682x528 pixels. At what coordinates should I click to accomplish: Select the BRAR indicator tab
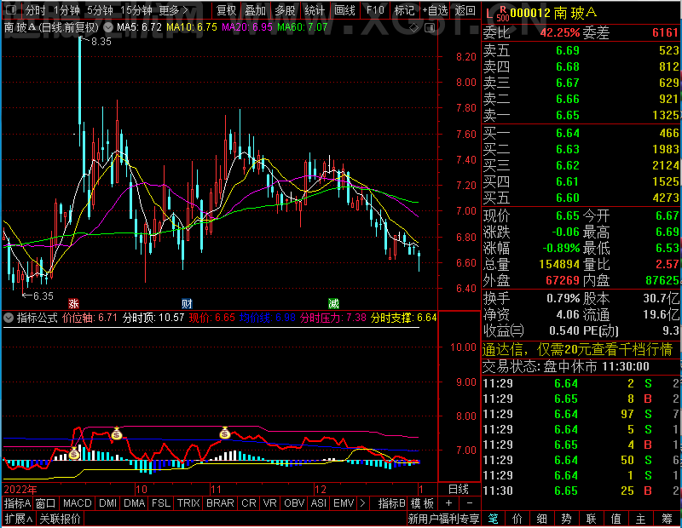click(220, 503)
